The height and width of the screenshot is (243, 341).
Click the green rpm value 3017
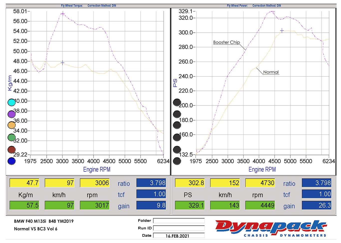(x=95, y=205)
